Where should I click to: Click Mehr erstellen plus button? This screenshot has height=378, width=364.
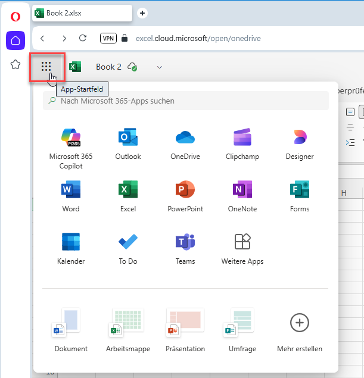click(300, 323)
